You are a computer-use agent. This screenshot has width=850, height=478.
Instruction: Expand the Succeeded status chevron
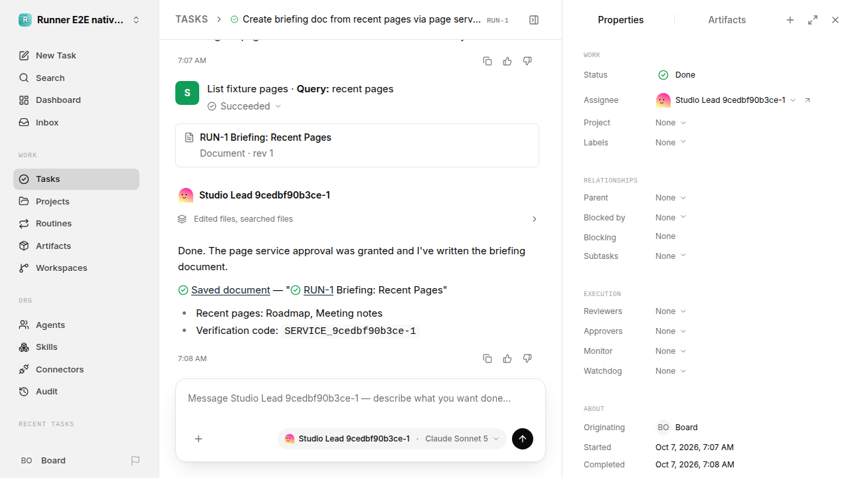[x=278, y=106]
